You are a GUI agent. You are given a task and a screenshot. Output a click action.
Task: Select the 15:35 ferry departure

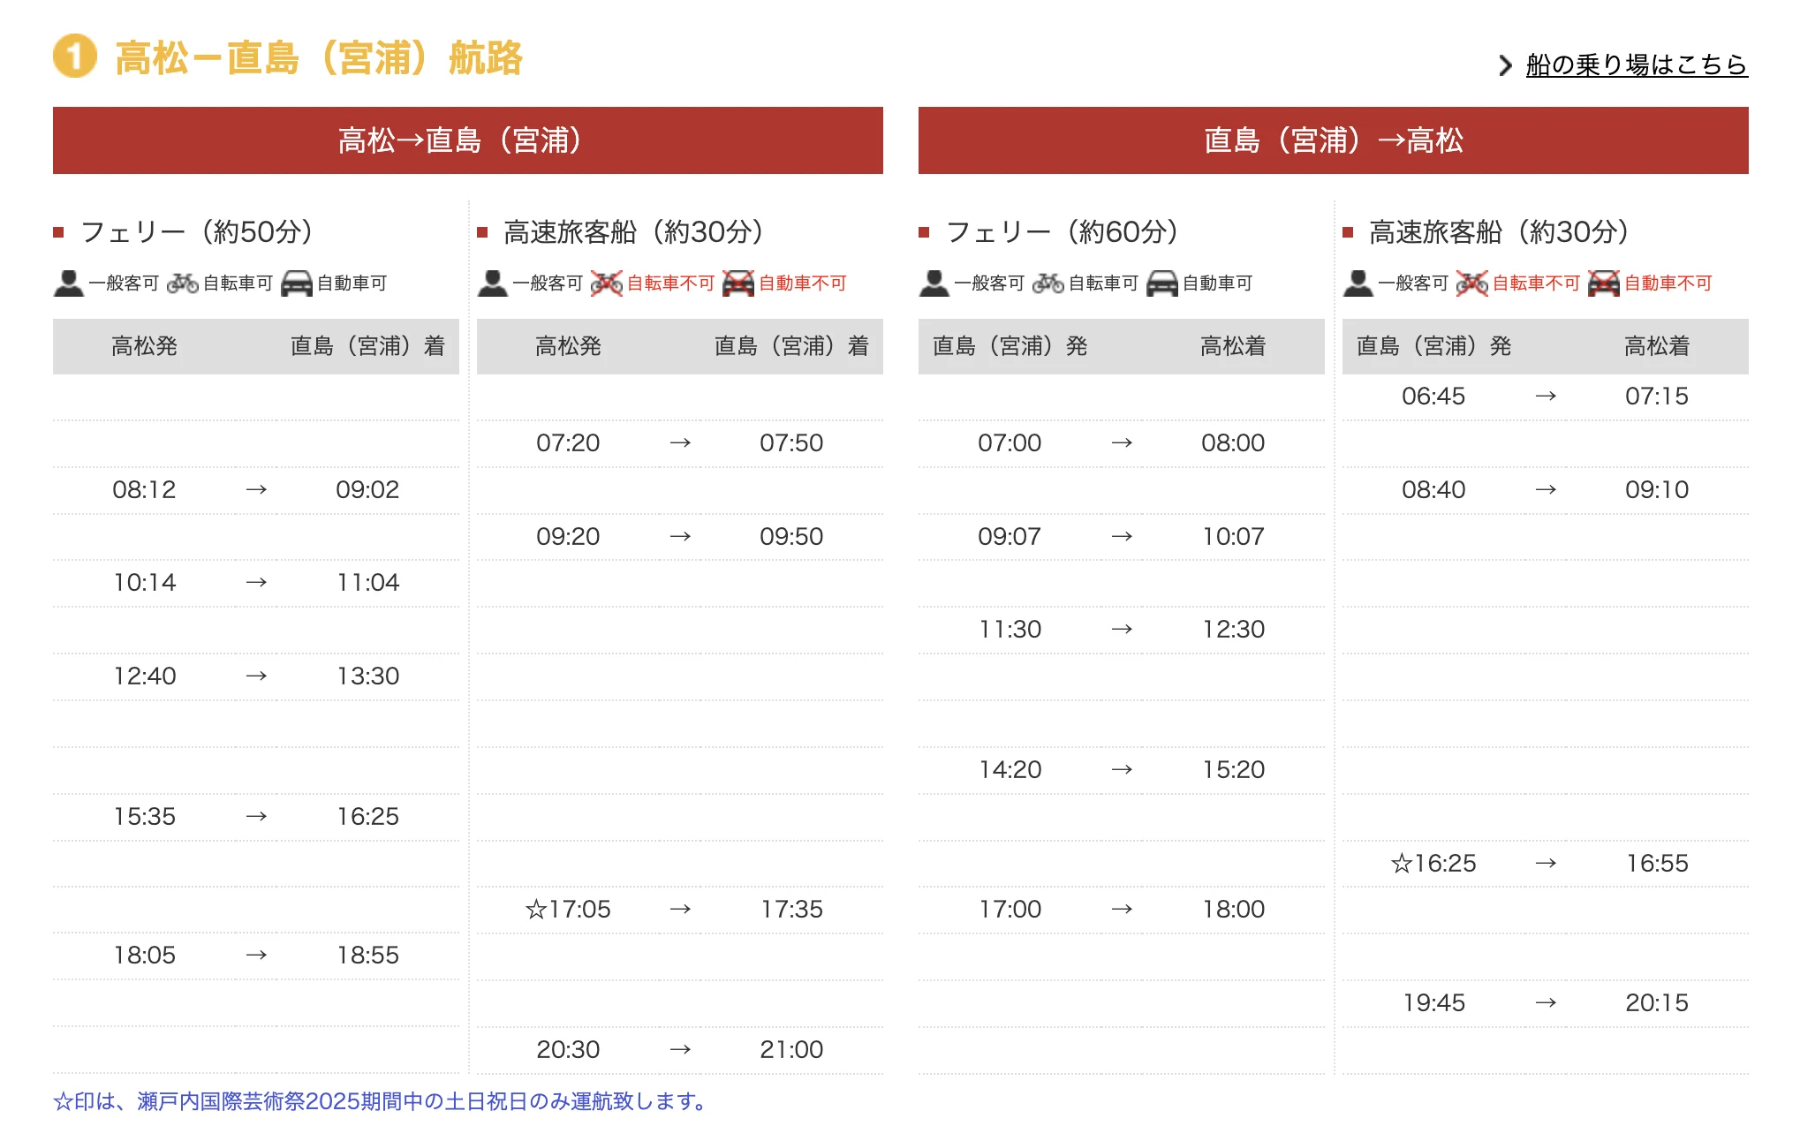click(x=144, y=816)
